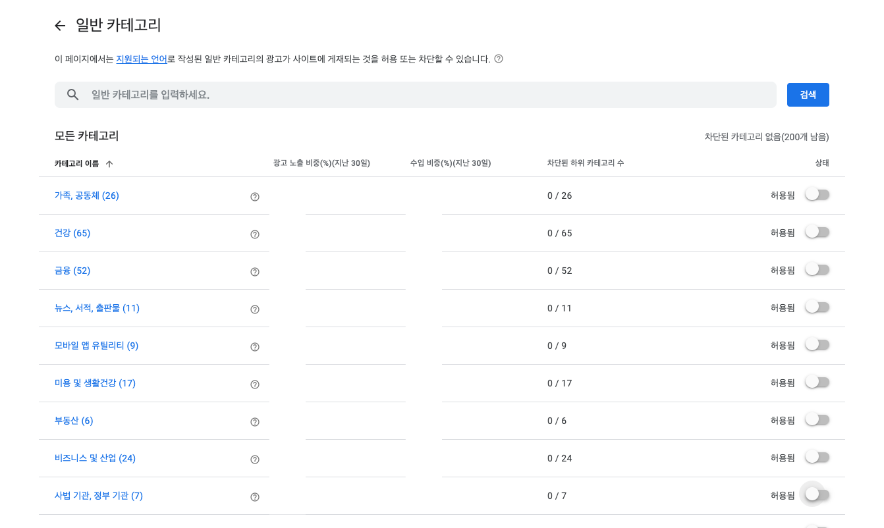Toggle block switch for 가족, 공동체
Viewport: 884px width, 528px height.
pyautogui.click(x=817, y=194)
